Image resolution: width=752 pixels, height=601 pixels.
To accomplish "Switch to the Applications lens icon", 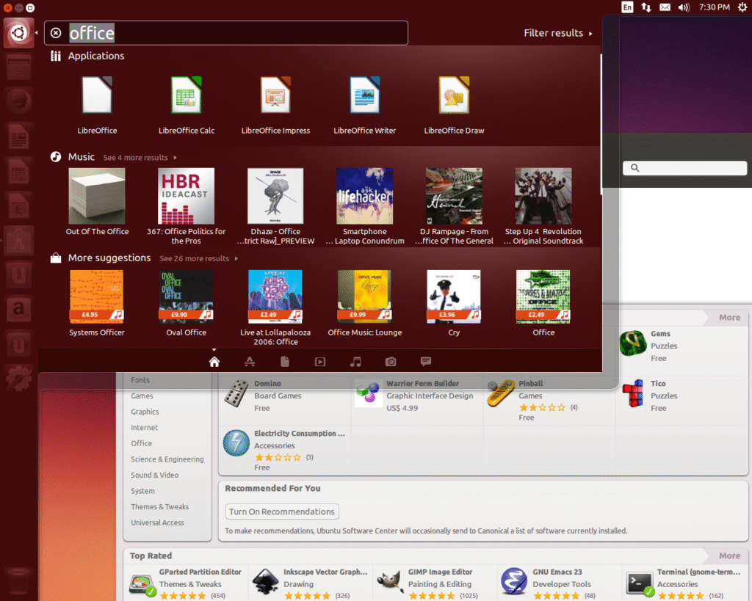I will 250,362.
